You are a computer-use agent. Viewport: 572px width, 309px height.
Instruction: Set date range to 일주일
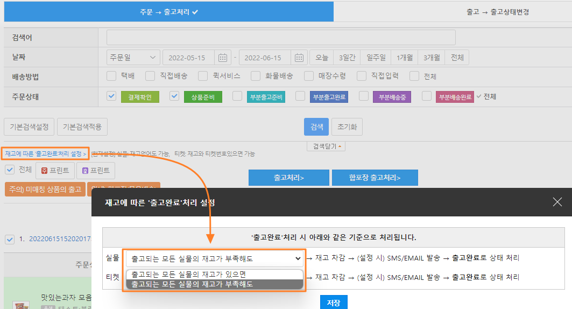click(376, 58)
